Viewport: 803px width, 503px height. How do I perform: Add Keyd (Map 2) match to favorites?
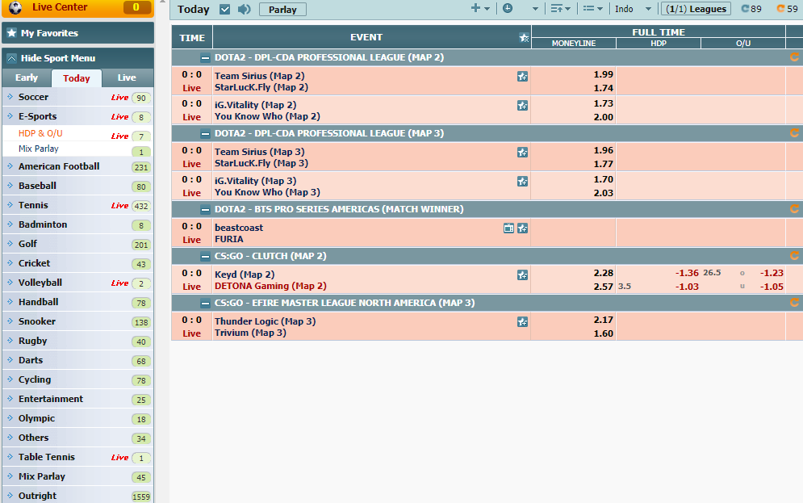click(522, 275)
